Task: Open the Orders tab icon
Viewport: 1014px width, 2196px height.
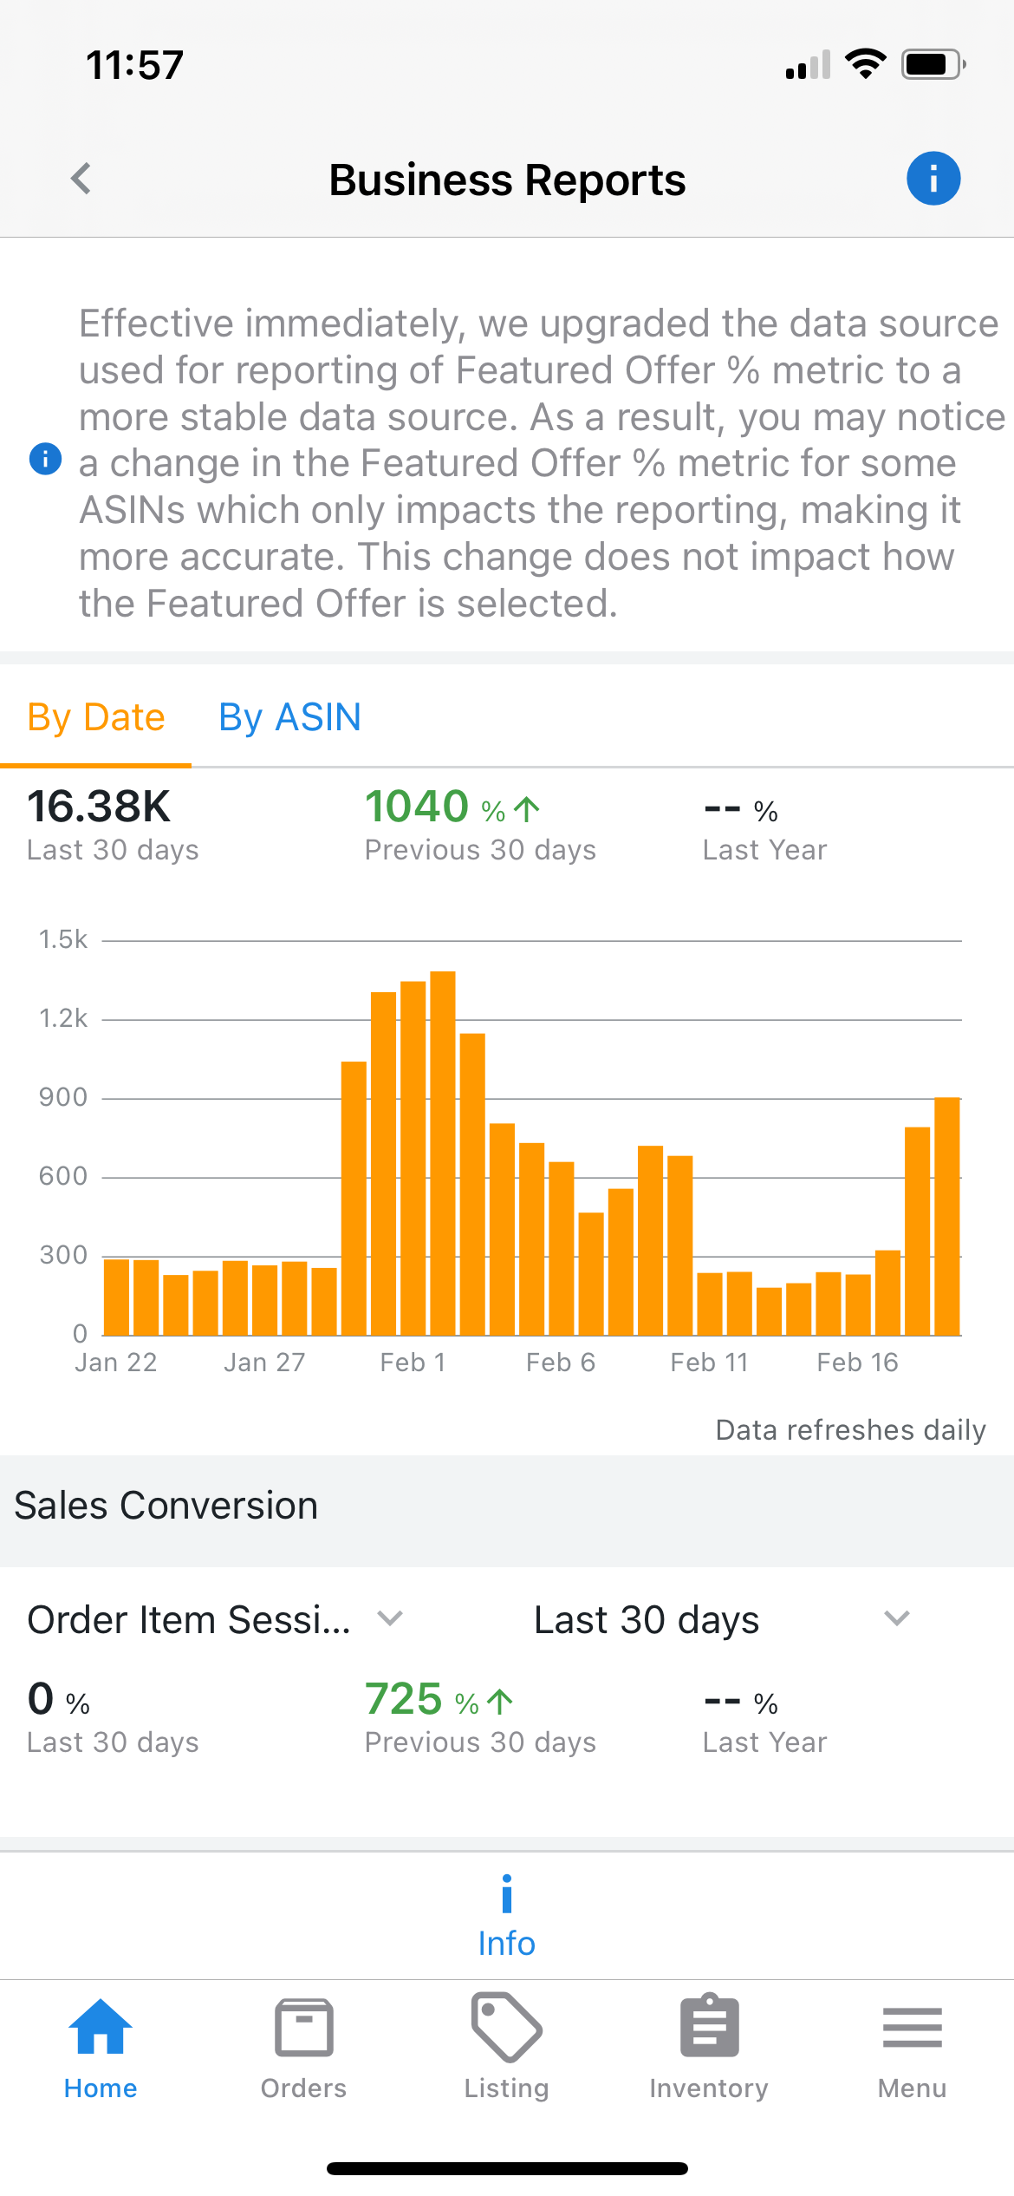Action: [303, 2028]
